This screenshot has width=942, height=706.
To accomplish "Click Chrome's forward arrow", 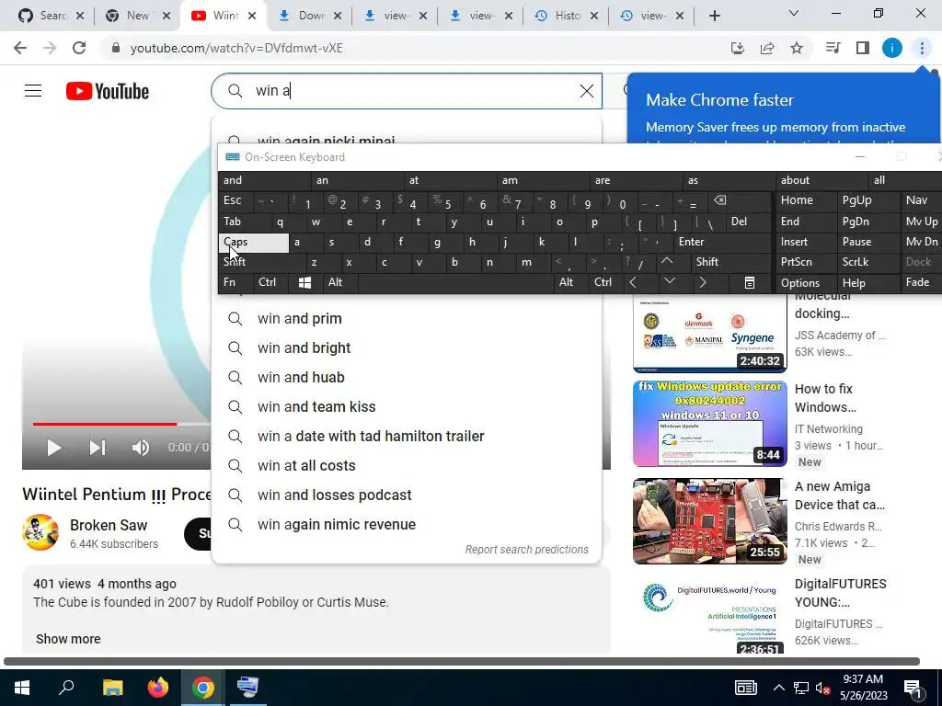I will (x=50, y=48).
